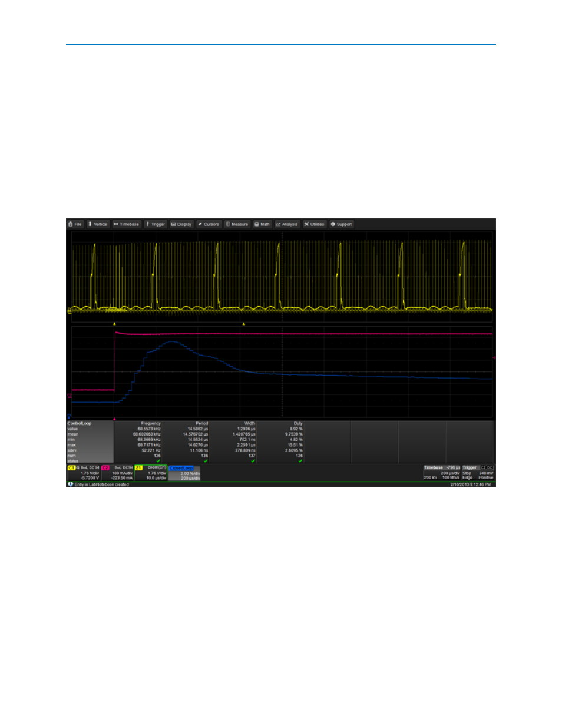
Task: Click the pink trigger marker below lower grid
Action: click(114, 419)
